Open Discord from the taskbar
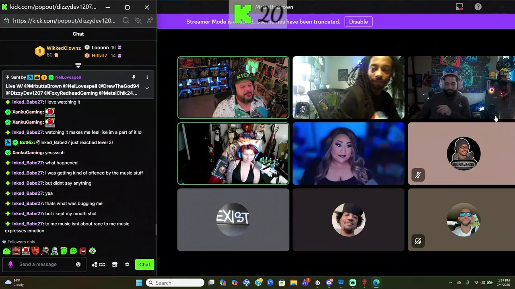 [329, 283]
